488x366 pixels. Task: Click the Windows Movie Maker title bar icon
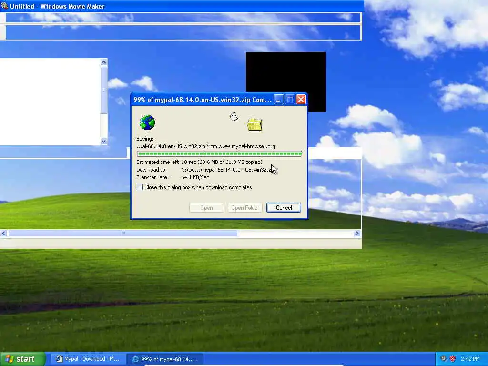coord(4,6)
